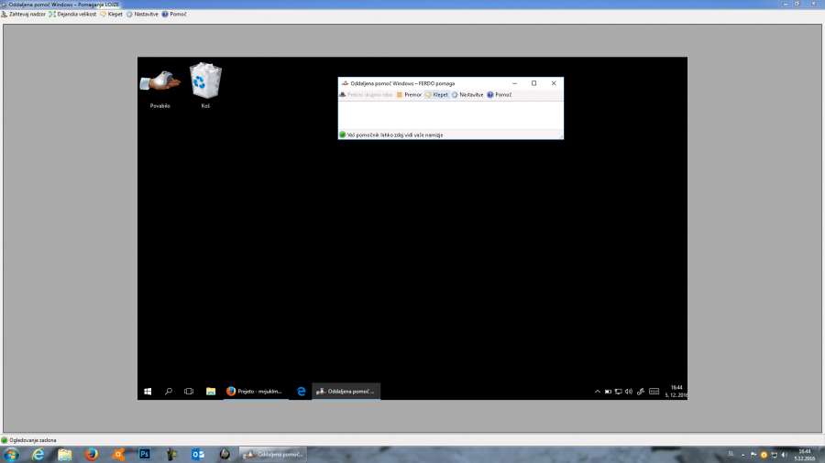
Task: Click the remote taskbar search icon
Action: (169, 391)
